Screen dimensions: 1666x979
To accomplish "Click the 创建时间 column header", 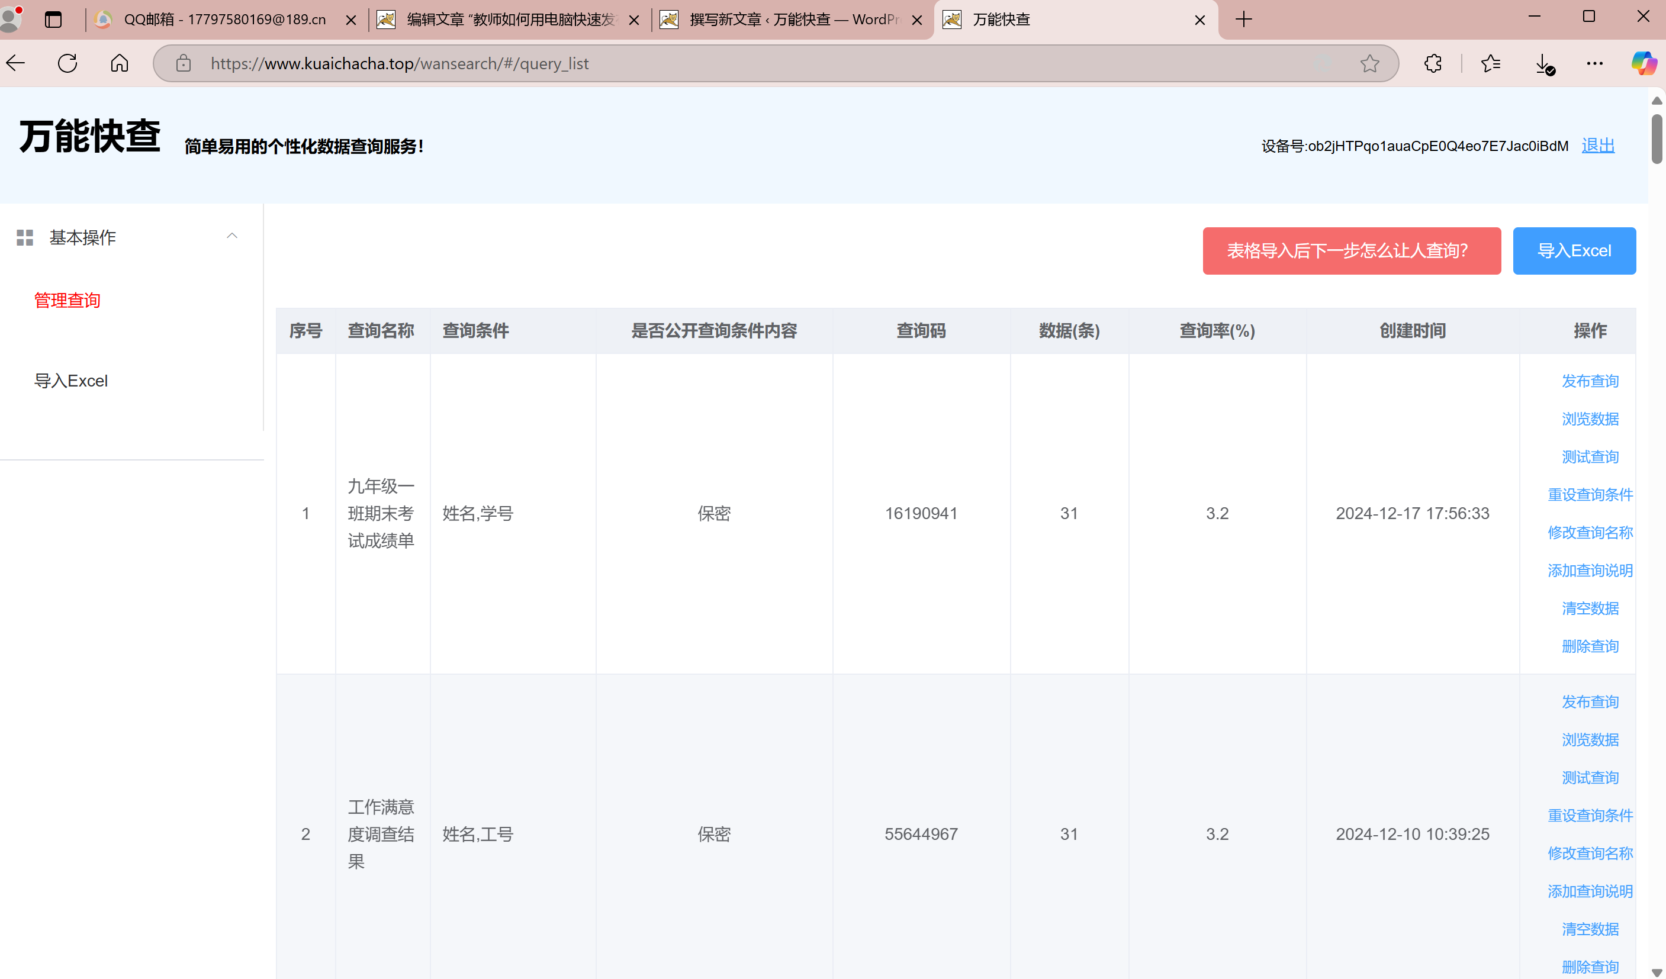I will [x=1412, y=330].
